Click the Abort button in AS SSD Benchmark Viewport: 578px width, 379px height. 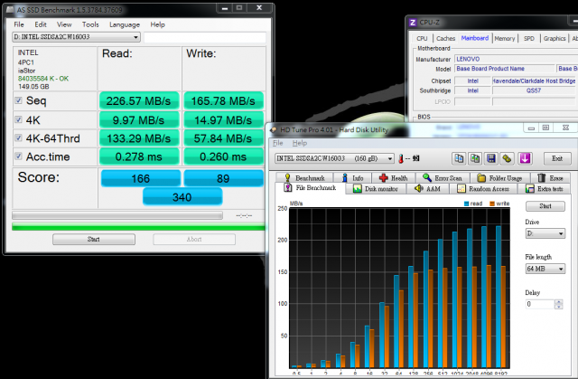(x=194, y=239)
